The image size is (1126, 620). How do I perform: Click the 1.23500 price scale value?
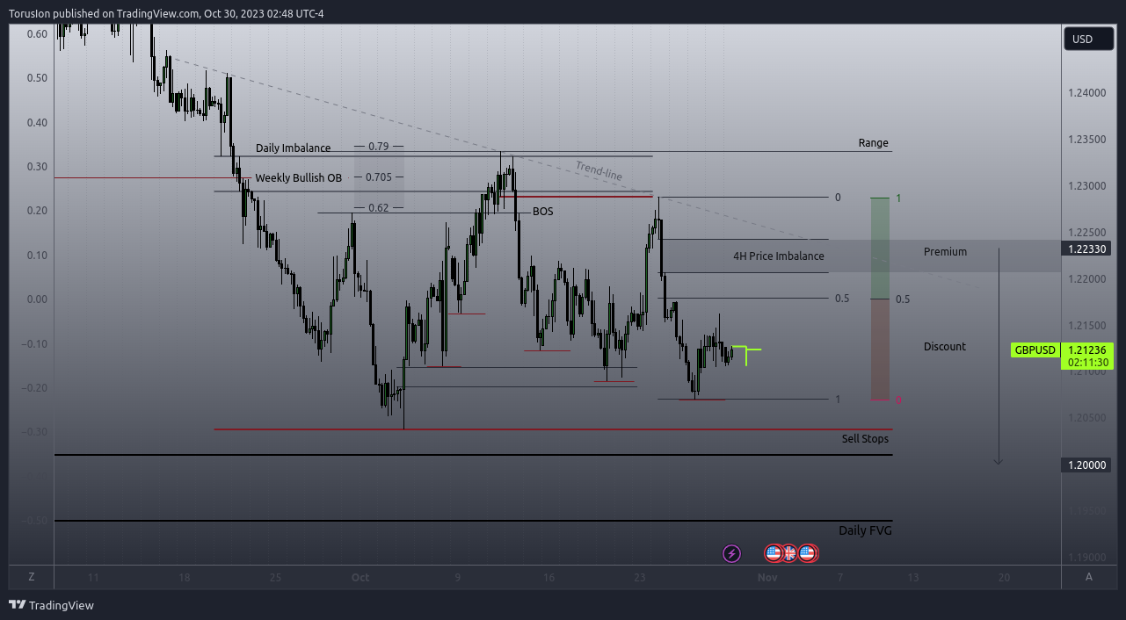tap(1087, 140)
